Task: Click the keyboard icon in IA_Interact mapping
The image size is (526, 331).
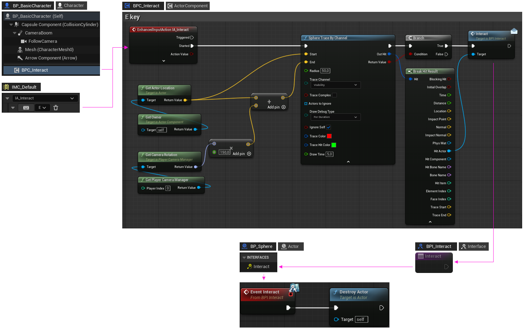Action: click(26, 108)
